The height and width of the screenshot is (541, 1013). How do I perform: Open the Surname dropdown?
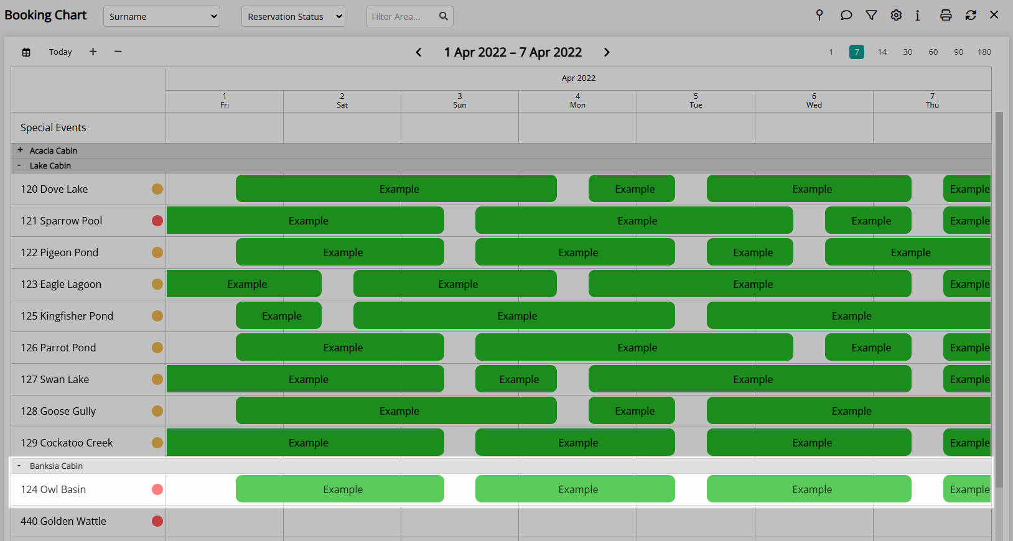pos(162,16)
